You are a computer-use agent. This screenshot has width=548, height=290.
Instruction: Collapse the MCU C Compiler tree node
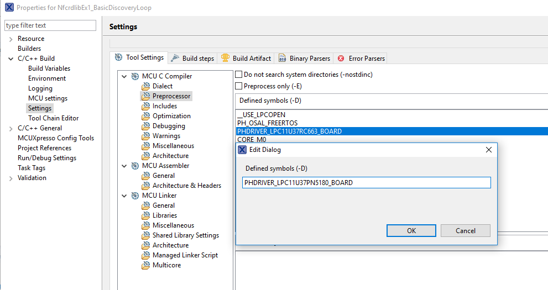[124, 76]
